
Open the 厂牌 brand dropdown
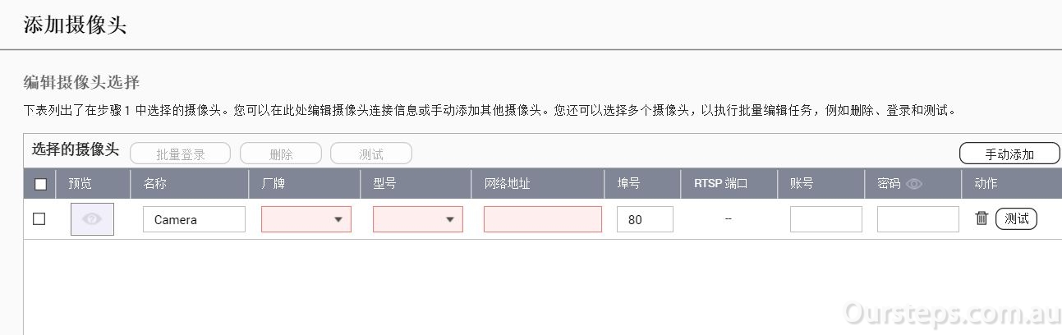306,219
